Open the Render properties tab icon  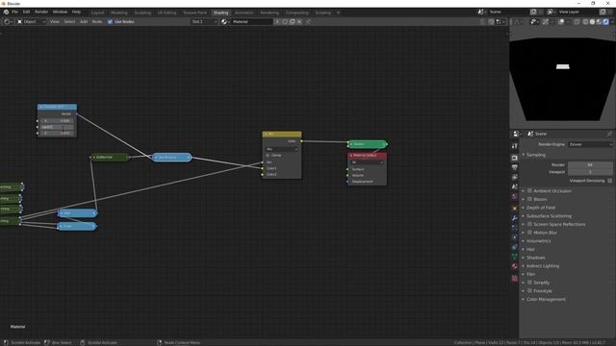(515, 158)
